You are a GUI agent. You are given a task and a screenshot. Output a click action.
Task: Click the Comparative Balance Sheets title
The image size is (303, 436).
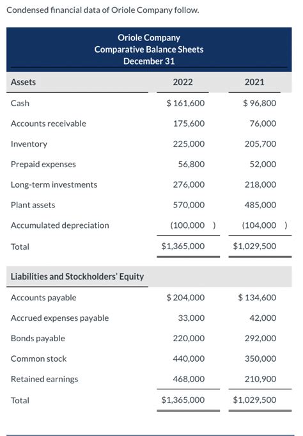pos(149,49)
